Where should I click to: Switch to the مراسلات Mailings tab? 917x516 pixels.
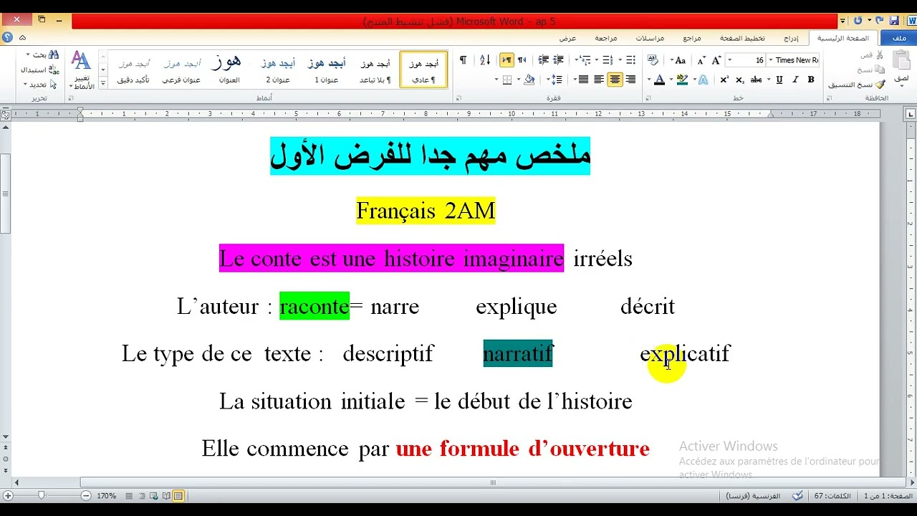(650, 38)
